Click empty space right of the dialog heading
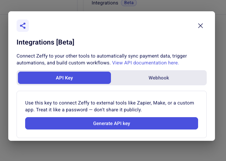This screenshot has height=161, width=226. tap(138, 42)
